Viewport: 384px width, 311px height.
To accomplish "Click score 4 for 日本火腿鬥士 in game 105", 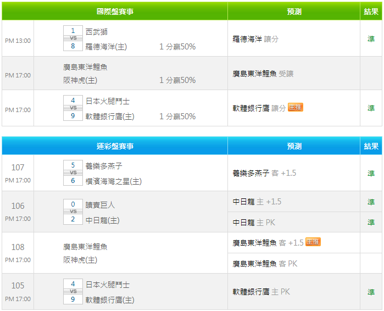I will pos(73,284).
